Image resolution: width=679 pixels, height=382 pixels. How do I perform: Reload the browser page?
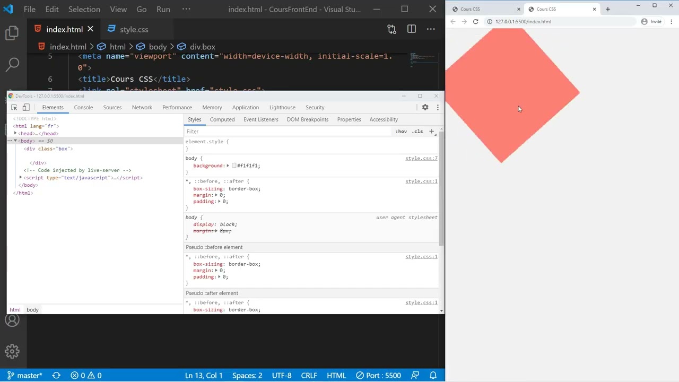tap(476, 22)
